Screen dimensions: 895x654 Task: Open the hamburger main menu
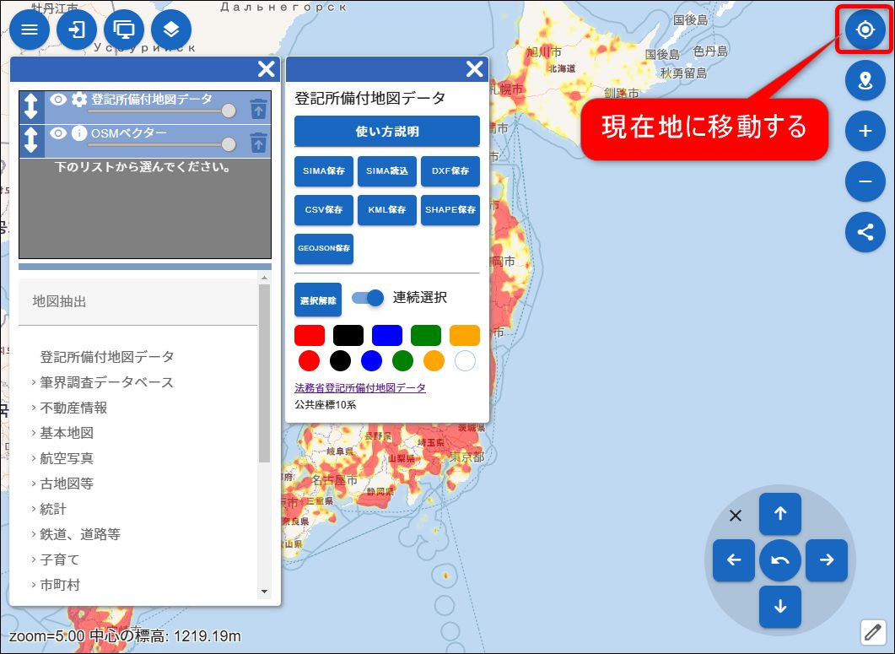[x=30, y=30]
